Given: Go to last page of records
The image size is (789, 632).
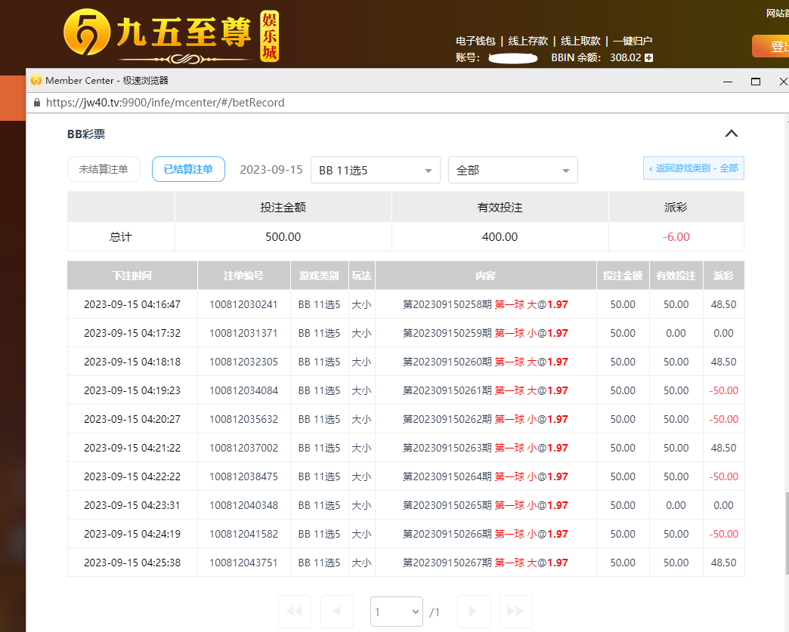Looking at the screenshot, I should pyautogui.click(x=515, y=611).
